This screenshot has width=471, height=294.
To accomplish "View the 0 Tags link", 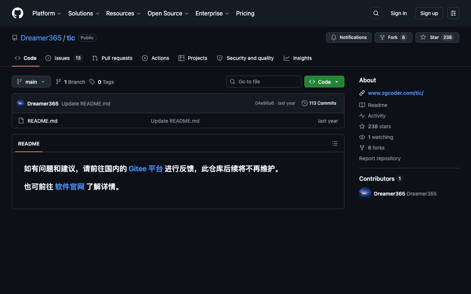I will (x=102, y=82).
